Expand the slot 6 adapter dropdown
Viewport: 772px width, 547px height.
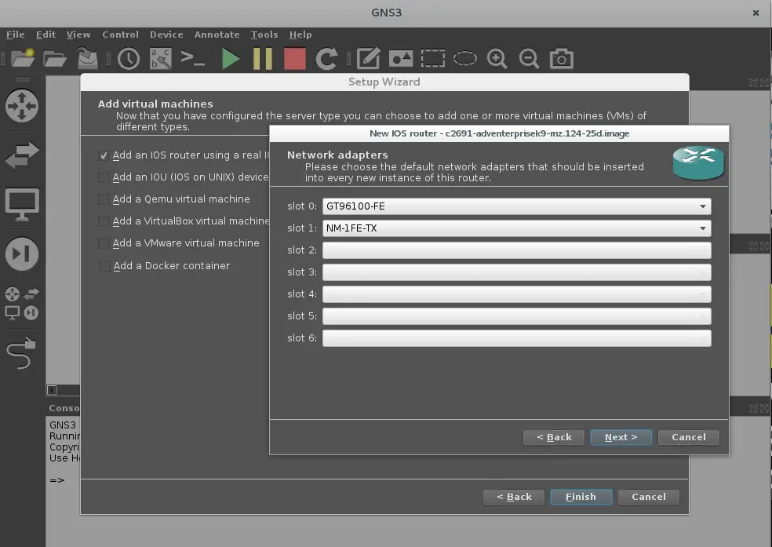point(516,338)
